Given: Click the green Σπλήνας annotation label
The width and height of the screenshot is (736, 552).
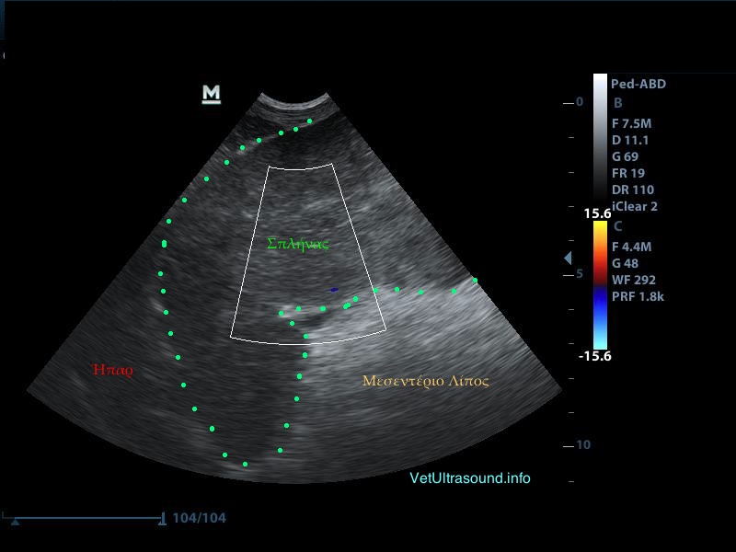Looking at the screenshot, I should point(297,244).
